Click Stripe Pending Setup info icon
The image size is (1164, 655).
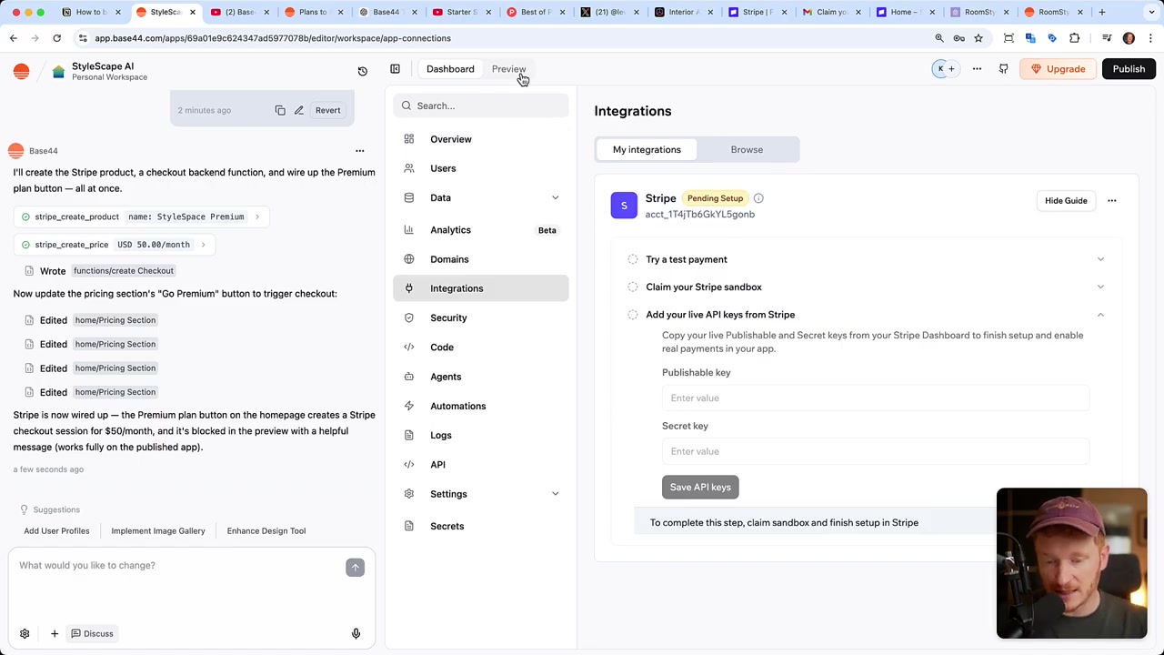pyautogui.click(x=758, y=198)
